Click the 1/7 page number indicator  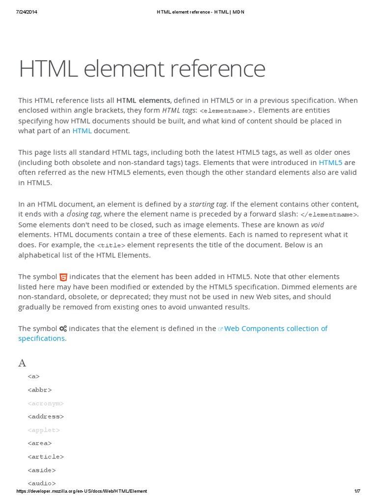(357, 491)
